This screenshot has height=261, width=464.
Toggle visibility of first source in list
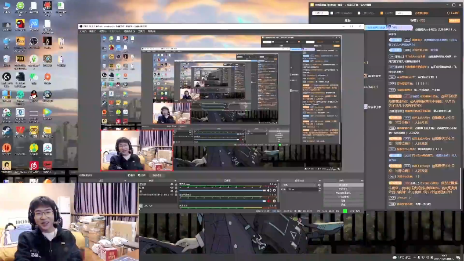172,184
